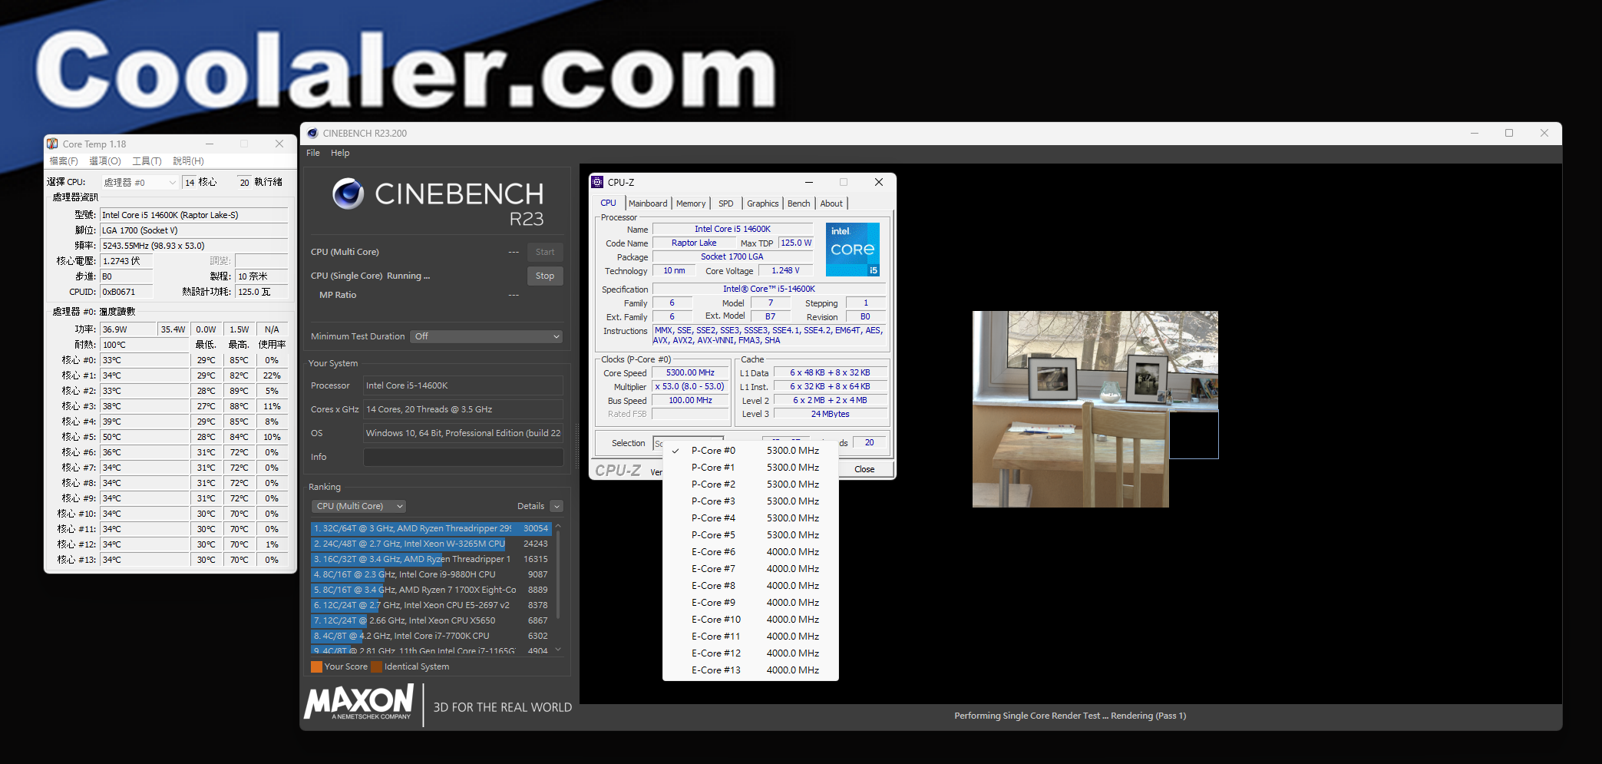Click ranking row Intel Xeon CPU X5650
Image resolution: width=1602 pixels, height=764 pixels.
(x=431, y=620)
